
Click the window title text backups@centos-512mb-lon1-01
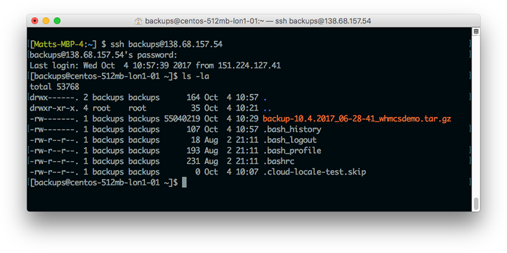(203, 22)
